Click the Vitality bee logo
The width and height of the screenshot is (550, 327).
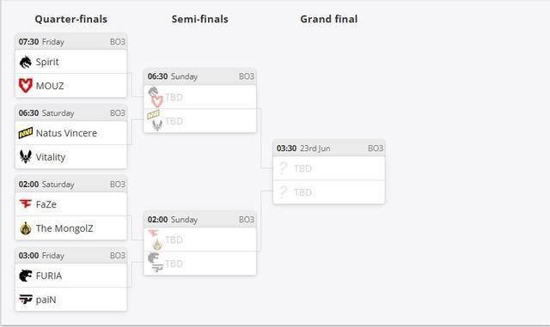pos(26,157)
